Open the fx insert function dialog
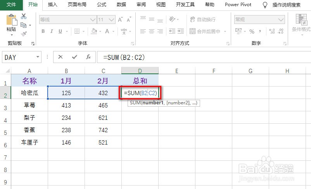The width and height of the screenshot is (311, 189). 88,57
